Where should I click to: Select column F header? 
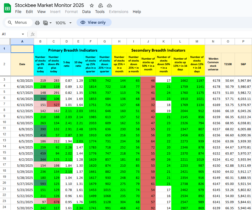tap(91, 42)
